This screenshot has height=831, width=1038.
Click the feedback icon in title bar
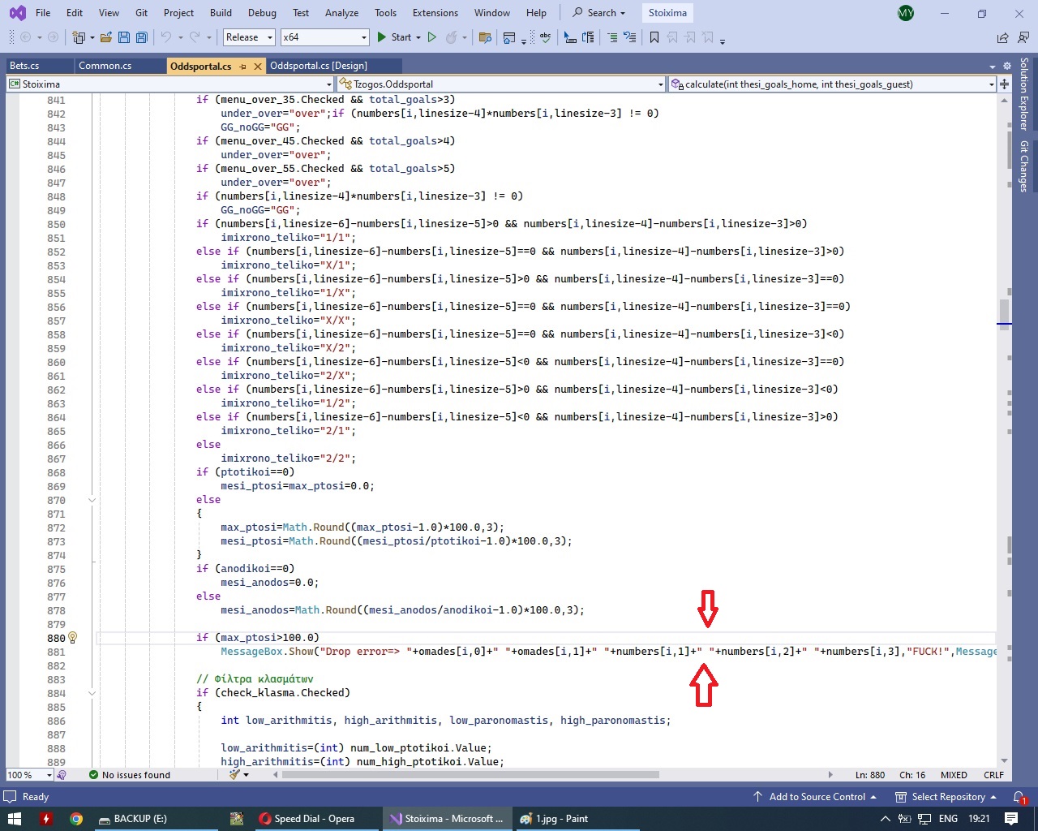tap(1023, 37)
